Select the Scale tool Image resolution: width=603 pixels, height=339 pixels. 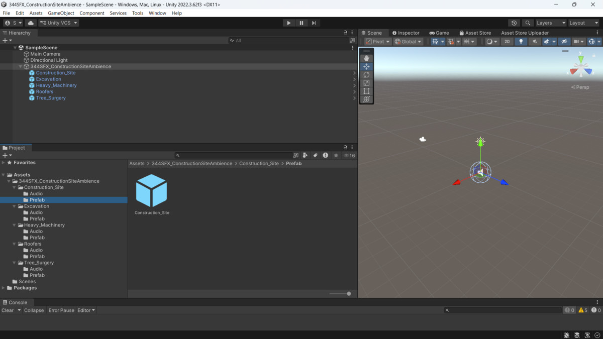tap(366, 83)
